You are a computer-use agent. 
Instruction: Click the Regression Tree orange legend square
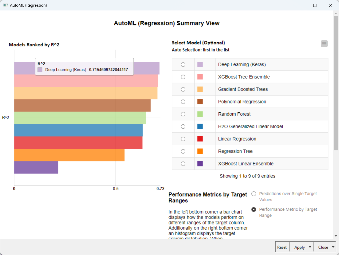pos(200,151)
